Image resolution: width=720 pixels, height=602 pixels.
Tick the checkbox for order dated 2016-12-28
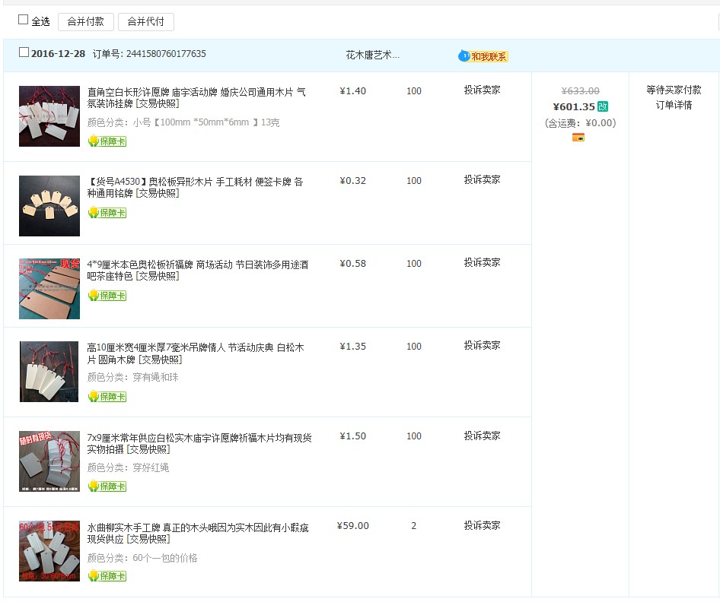pos(24,52)
